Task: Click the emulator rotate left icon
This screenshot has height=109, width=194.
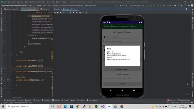Action: click(63, 12)
